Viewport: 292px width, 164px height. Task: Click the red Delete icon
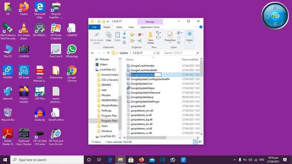point(140,35)
